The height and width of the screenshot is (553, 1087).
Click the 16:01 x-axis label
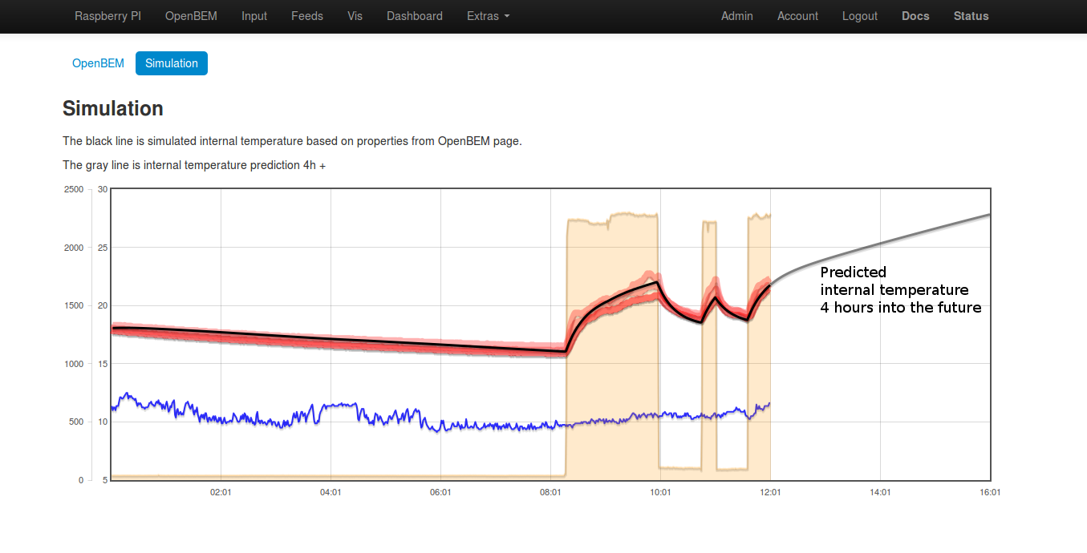pyautogui.click(x=990, y=493)
